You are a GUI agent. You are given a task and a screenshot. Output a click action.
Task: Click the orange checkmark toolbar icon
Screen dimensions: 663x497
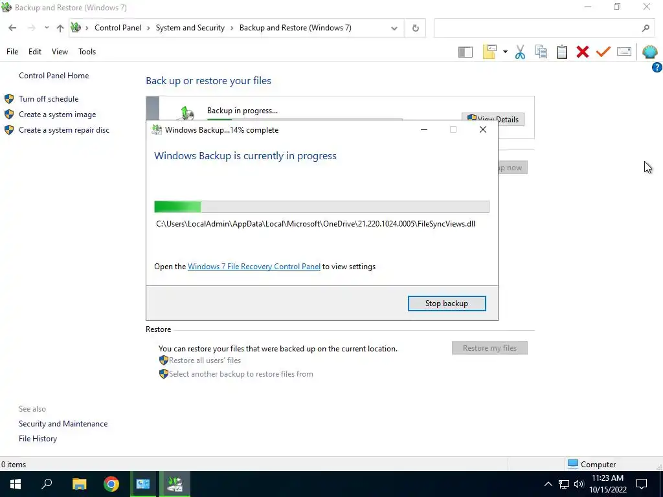pyautogui.click(x=603, y=52)
